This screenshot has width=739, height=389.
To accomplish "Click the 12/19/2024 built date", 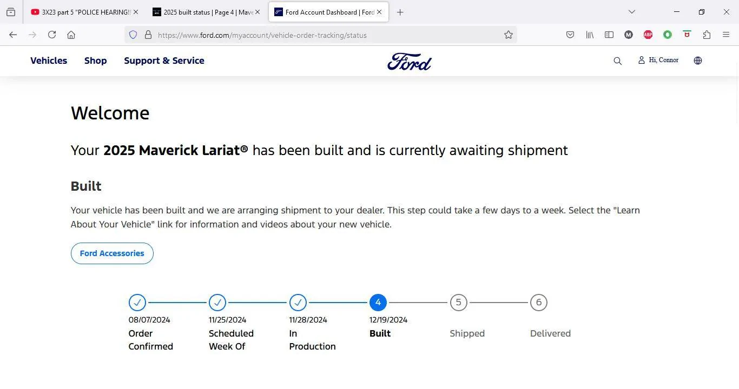I will click(388, 320).
